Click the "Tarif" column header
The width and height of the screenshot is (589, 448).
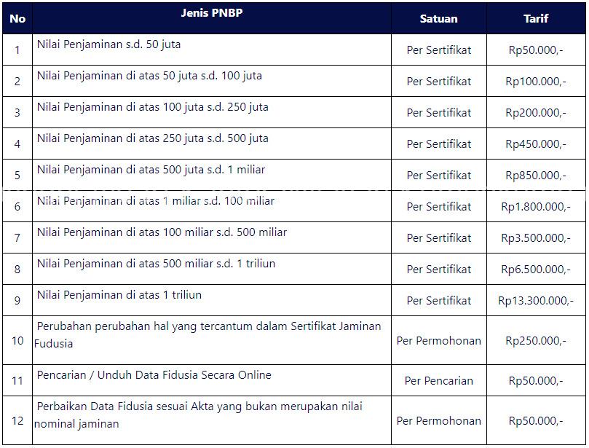(x=536, y=19)
